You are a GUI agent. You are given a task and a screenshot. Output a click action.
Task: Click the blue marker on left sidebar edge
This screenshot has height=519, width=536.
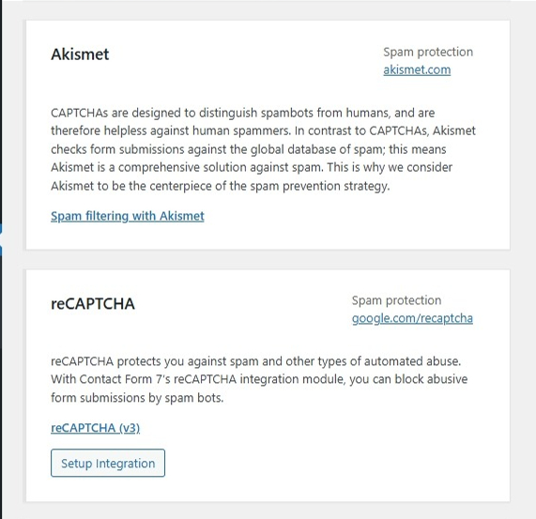1,239
